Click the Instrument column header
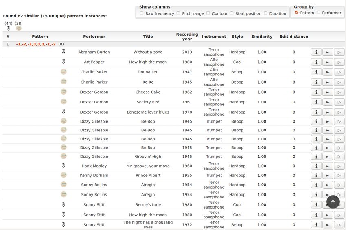 coord(214,37)
